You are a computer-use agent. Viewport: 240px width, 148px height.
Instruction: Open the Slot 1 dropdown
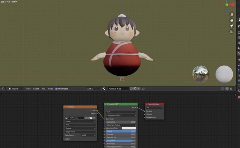94,89
